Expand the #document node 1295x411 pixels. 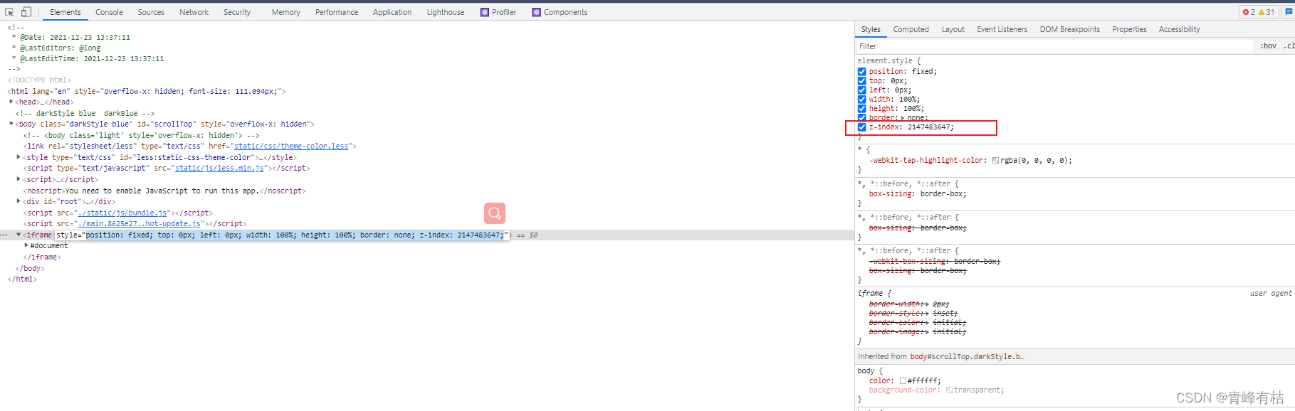pos(26,245)
